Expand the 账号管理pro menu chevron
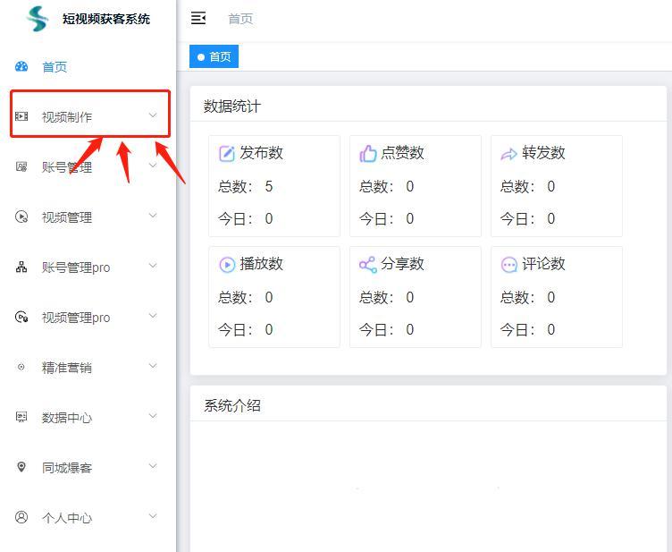Image resolution: width=672 pixels, height=552 pixels. pyautogui.click(x=153, y=266)
